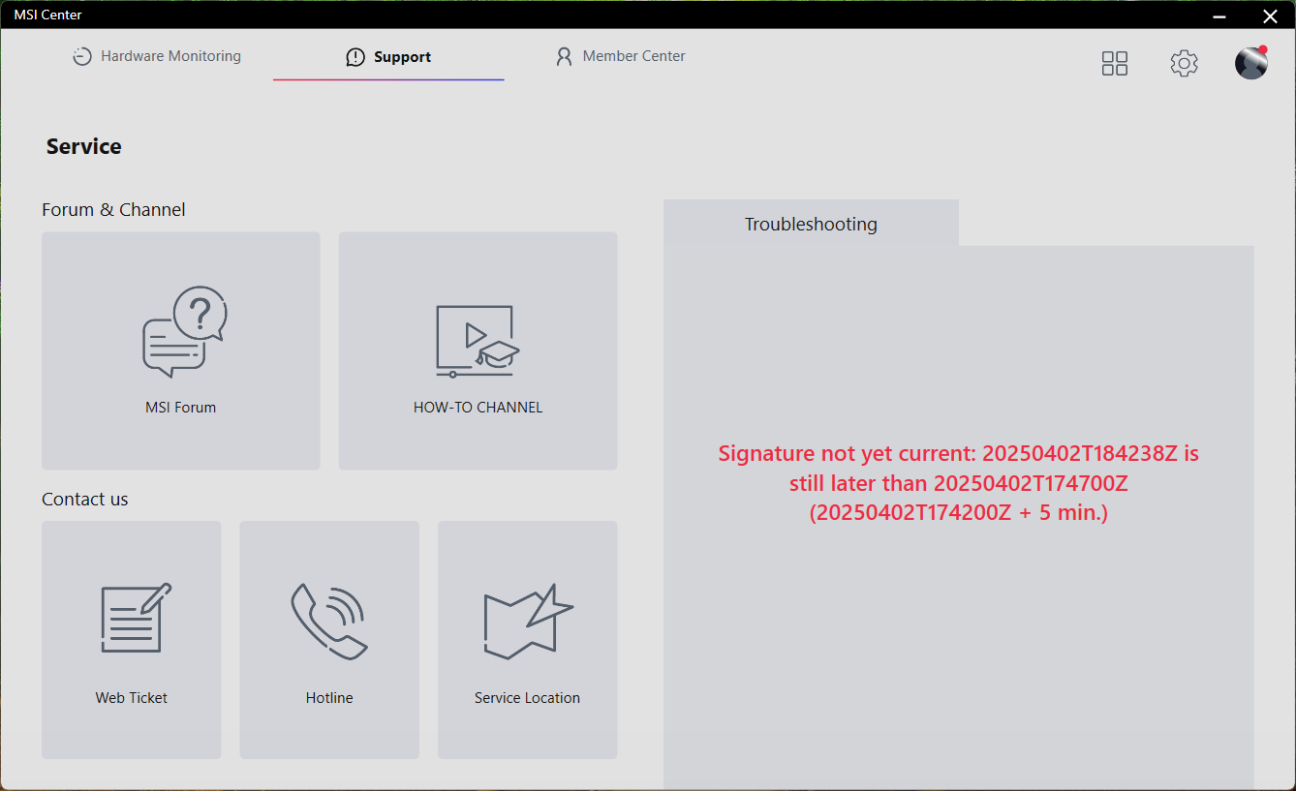The image size is (1296, 791).
Task: Switch to the Member Center tab
Action: pos(620,56)
